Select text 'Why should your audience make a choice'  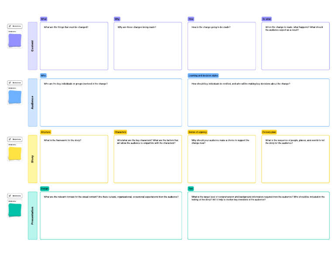tap(213, 140)
